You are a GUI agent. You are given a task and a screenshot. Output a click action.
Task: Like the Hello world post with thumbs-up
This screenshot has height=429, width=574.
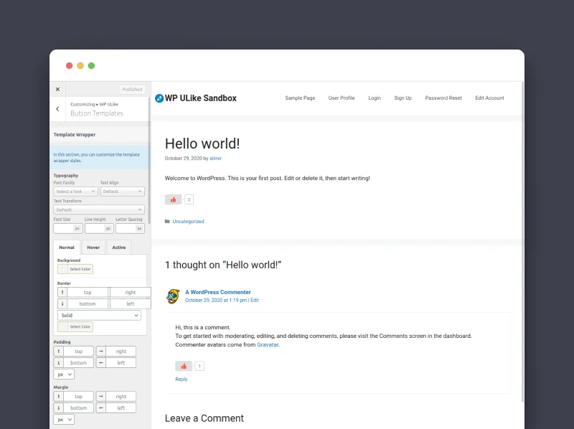[x=173, y=199]
